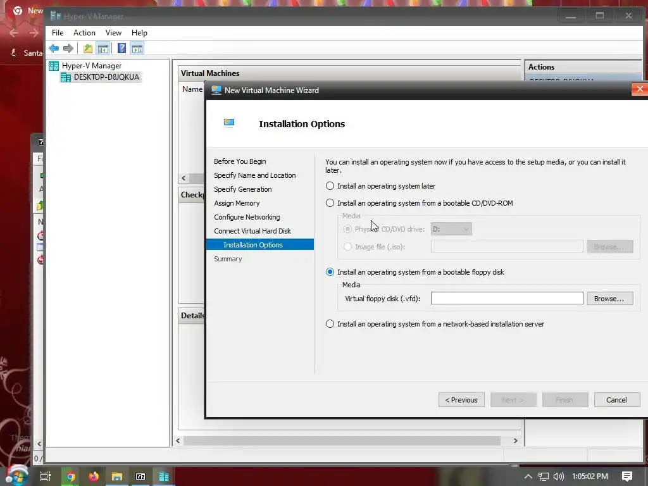Choose the Physical CD/DVD drive radio option
Screen dimensions: 648x486
[347, 229]
